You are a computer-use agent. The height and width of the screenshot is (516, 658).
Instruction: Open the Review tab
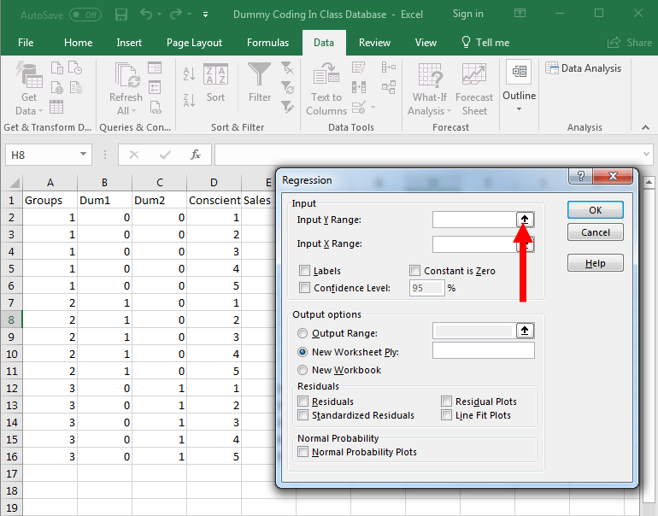(374, 43)
